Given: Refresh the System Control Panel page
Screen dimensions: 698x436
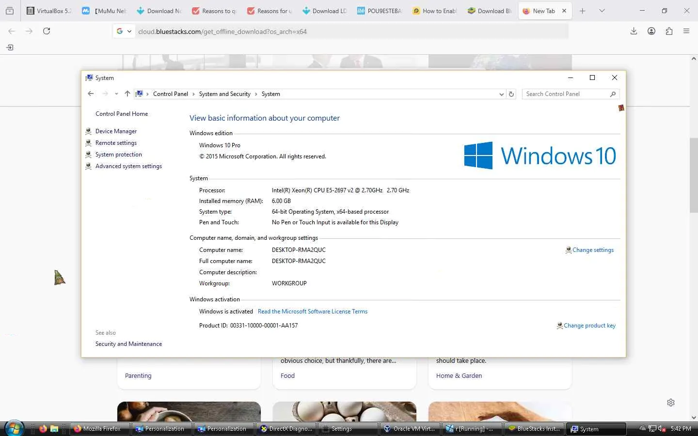Looking at the screenshot, I should tap(511, 94).
